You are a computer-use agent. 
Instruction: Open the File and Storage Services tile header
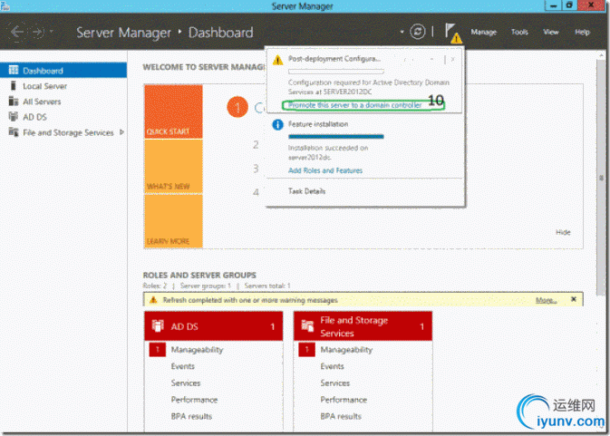363,326
